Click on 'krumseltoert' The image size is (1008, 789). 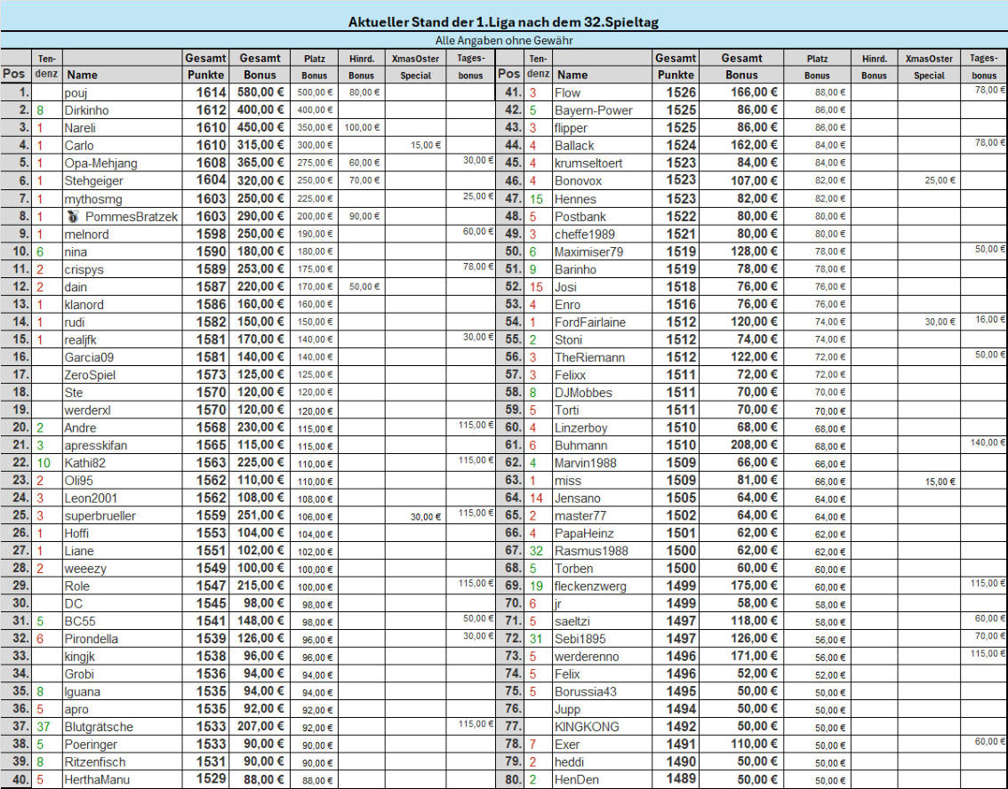tap(588, 163)
